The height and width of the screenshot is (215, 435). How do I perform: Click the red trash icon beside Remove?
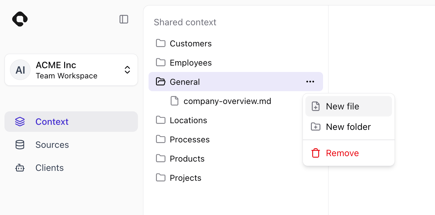(x=316, y=153)
